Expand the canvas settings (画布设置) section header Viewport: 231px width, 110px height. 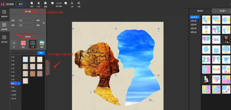pos(28,11)
